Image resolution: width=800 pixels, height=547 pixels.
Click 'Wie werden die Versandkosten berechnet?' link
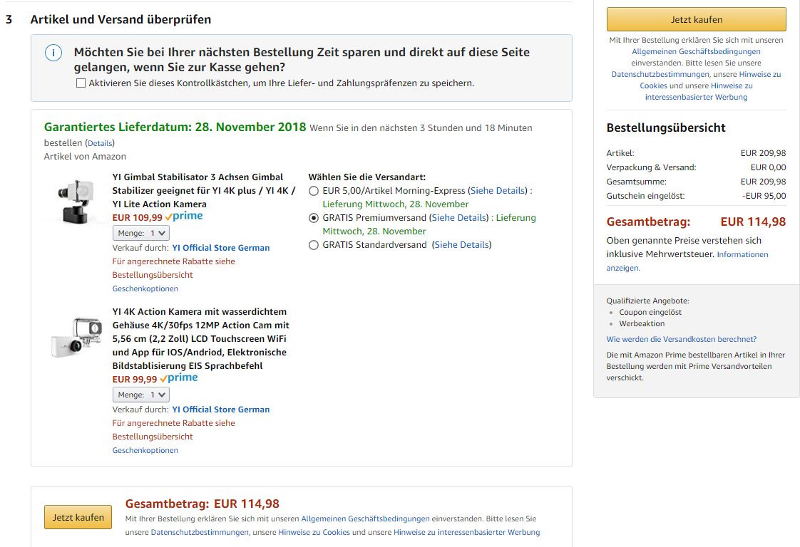[x=682, y=339]
